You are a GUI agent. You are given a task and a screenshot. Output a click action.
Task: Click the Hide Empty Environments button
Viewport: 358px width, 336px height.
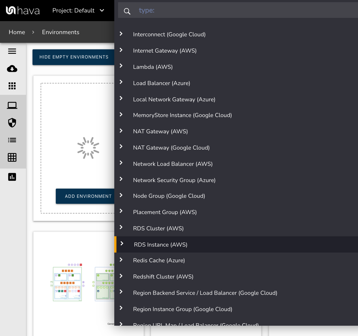(x=74, y=57)
